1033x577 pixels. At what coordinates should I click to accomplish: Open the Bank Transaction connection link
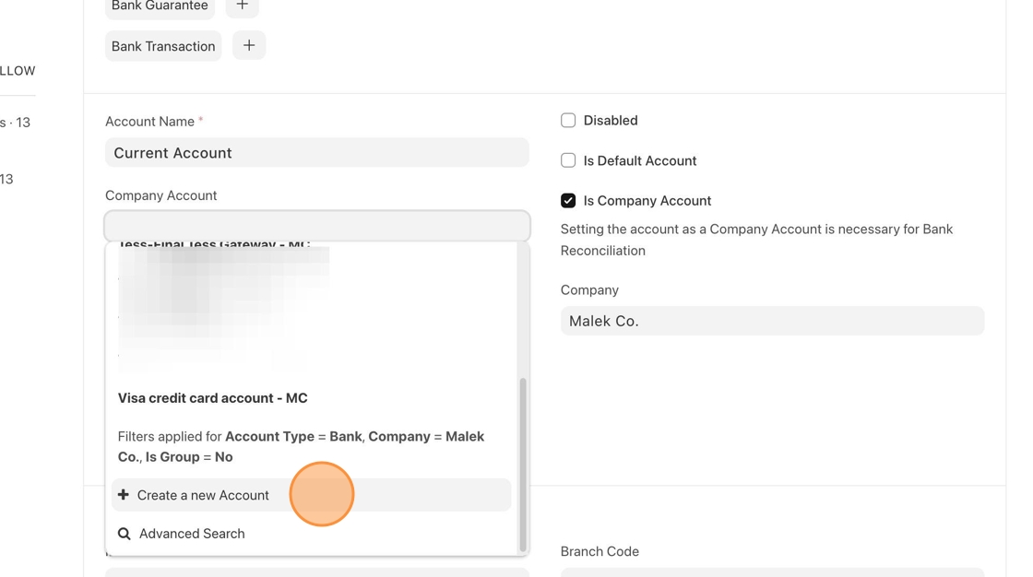(163, 46)
